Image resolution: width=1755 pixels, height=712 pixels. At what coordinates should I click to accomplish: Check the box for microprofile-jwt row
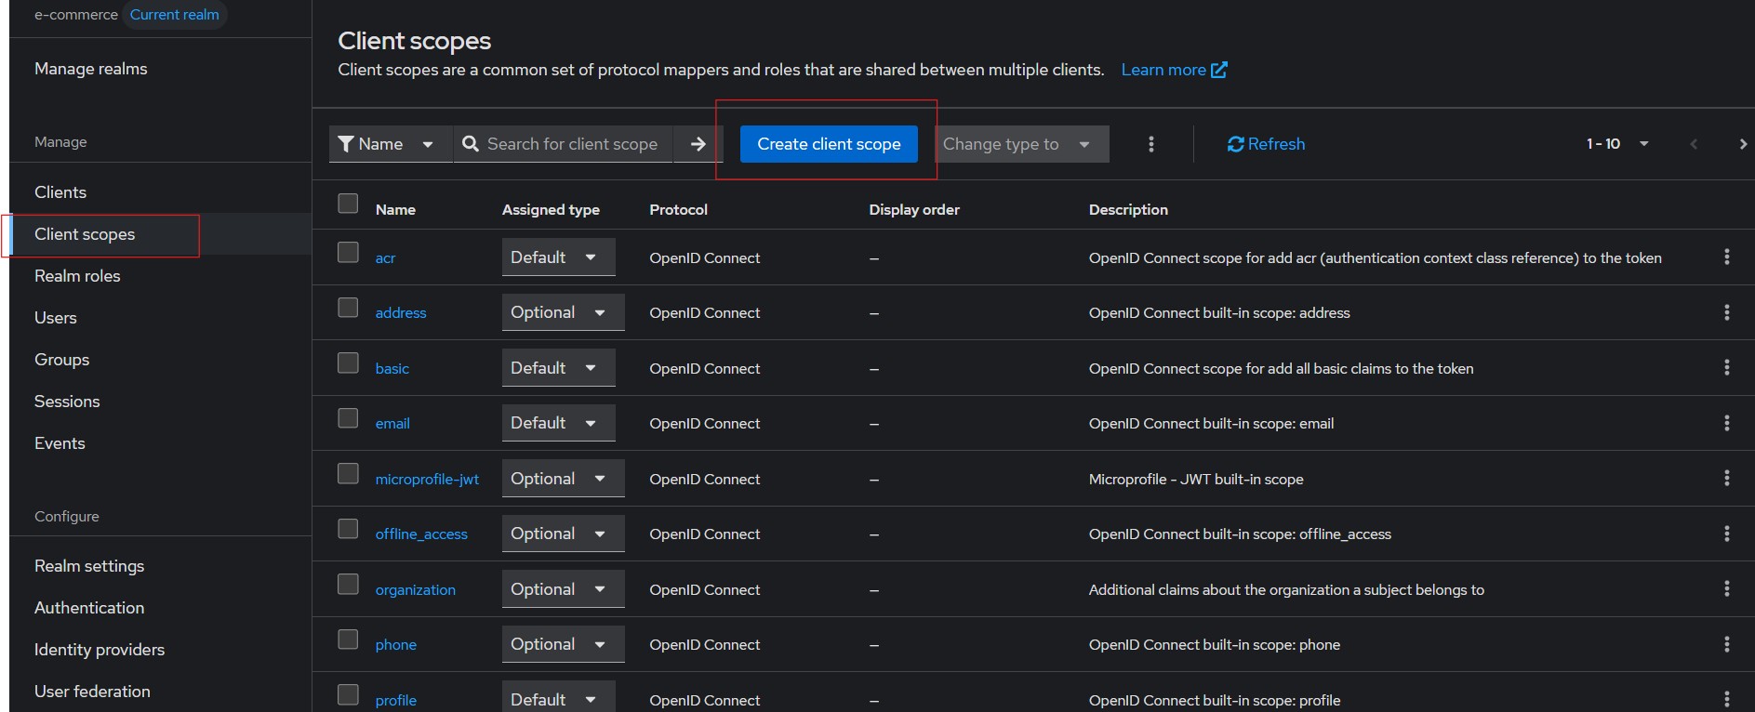pyautogui.click(x=348, y=474)
